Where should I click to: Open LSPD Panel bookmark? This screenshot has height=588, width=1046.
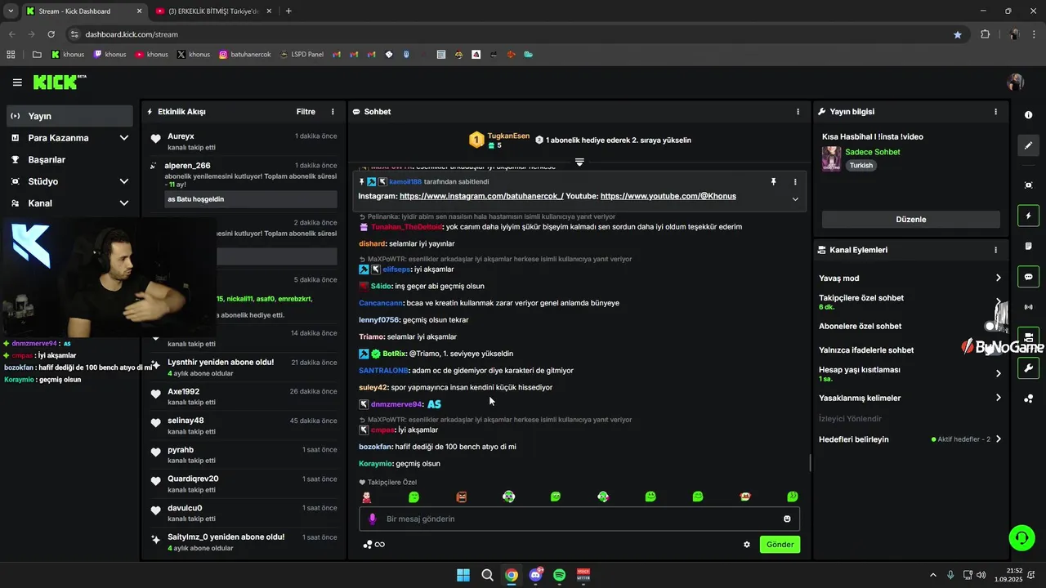[302, 55]
